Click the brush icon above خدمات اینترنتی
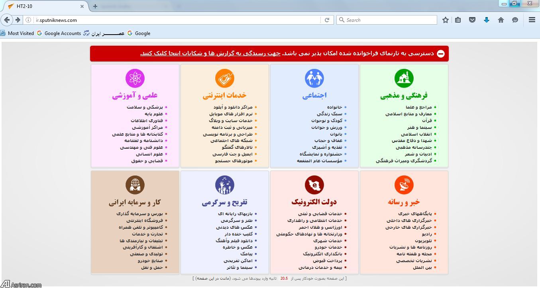The height and width of the screenshot is (288, 540). coord(225,78)
